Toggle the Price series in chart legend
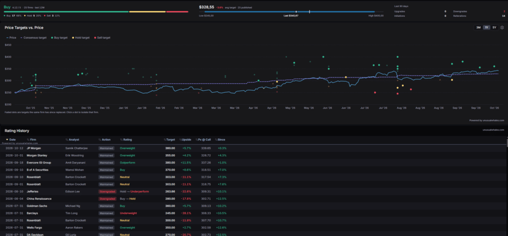Viewport: 508px width, 236px height. point(11,38)
